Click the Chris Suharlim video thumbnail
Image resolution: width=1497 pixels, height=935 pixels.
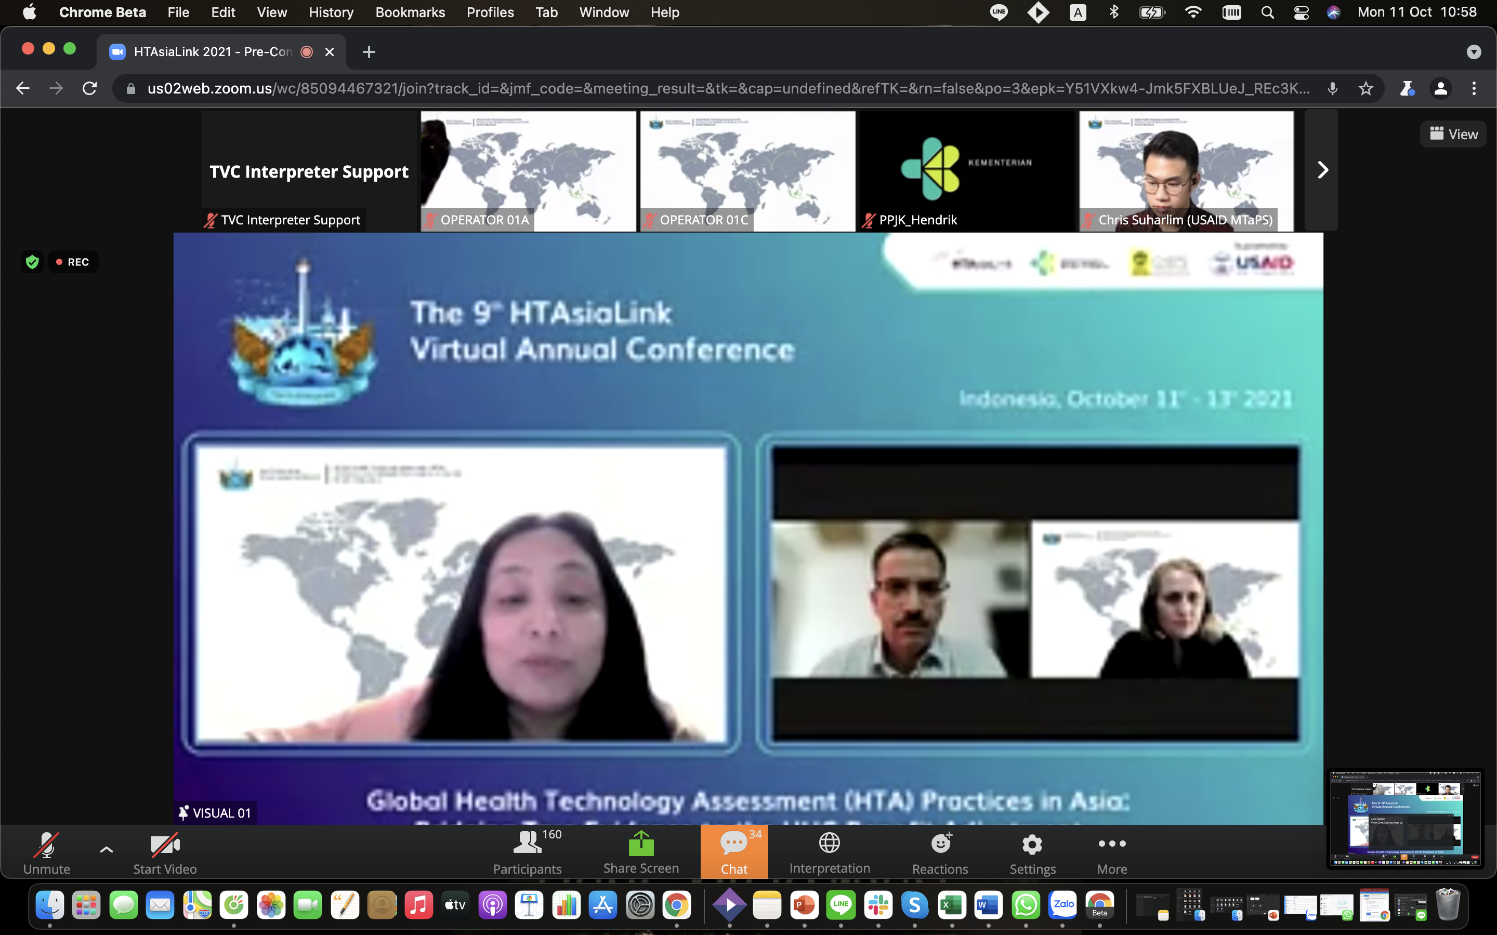1186,170
